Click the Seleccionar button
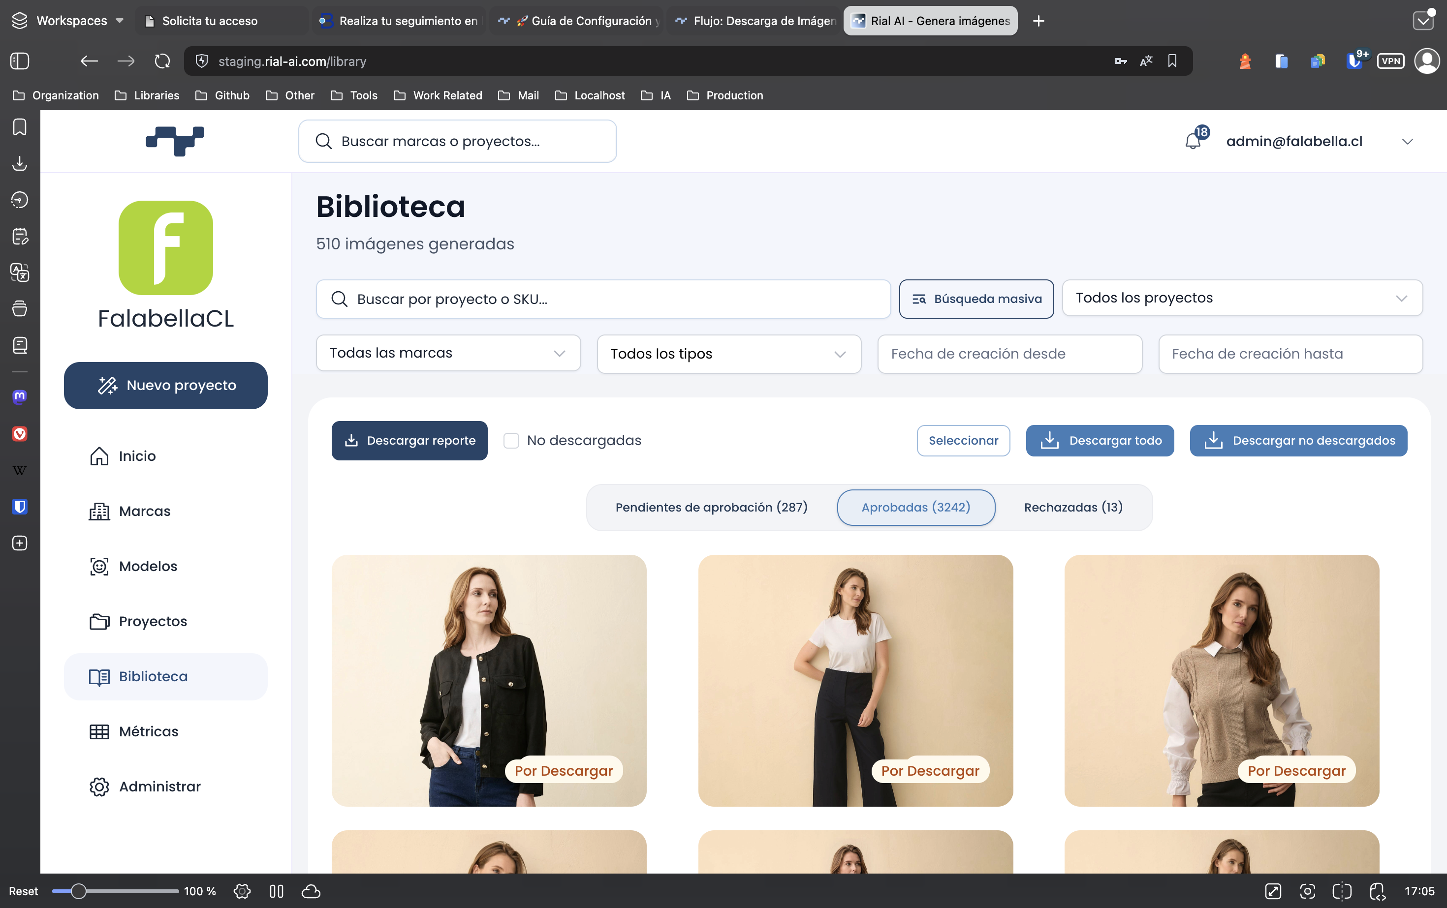This screenshot has width=1447, height=908. 963,441
